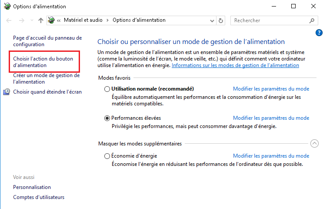
Task: Click the magnifier search icon
Action: pos(312,20)
